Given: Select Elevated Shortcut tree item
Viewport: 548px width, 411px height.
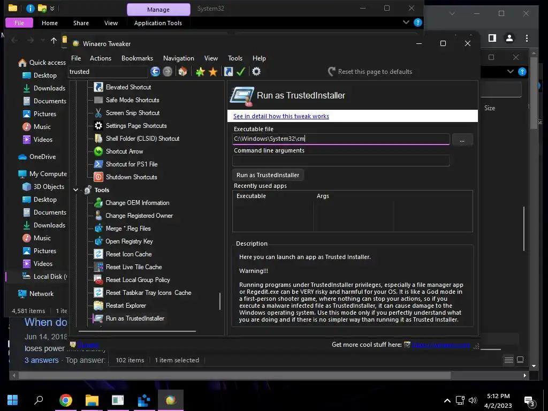Looking at the screenshot, I should click(128, 87).
